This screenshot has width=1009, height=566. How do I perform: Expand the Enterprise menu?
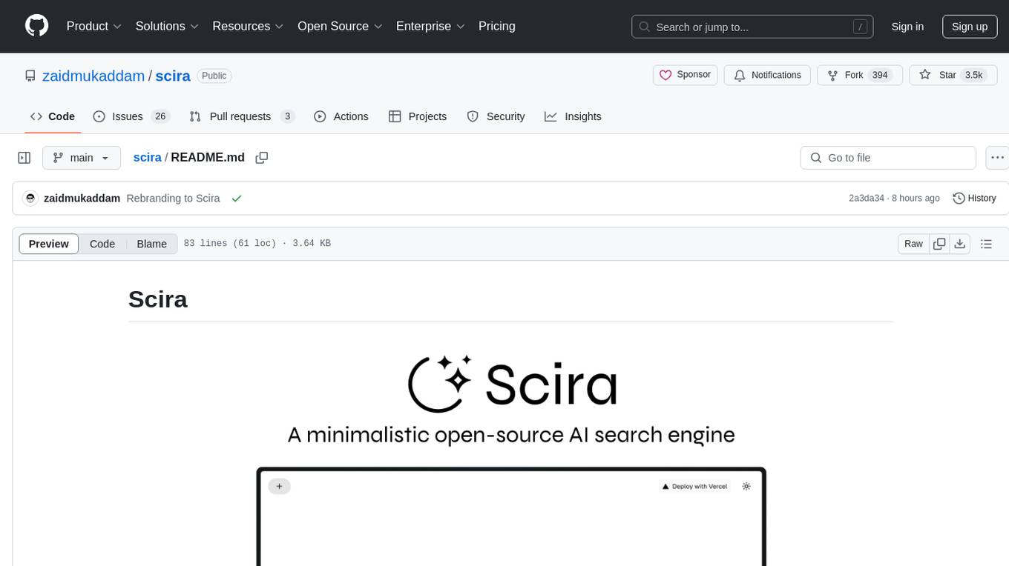(x=431, y=26)
